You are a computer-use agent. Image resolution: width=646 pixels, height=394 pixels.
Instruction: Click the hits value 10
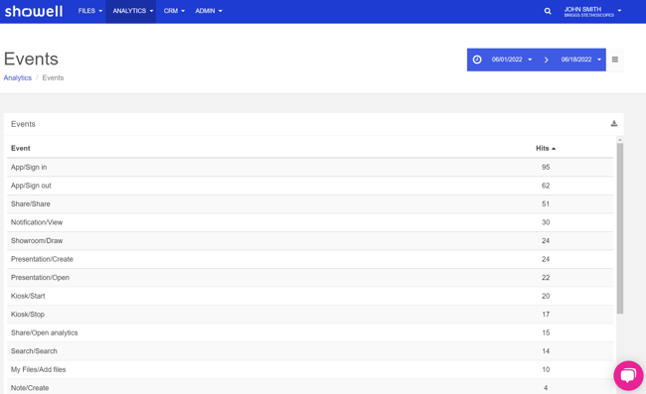point(546,369)
